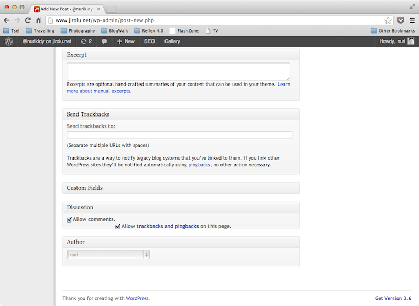
Task: Open the Gallery admin bar item
Action: [172, 41]
